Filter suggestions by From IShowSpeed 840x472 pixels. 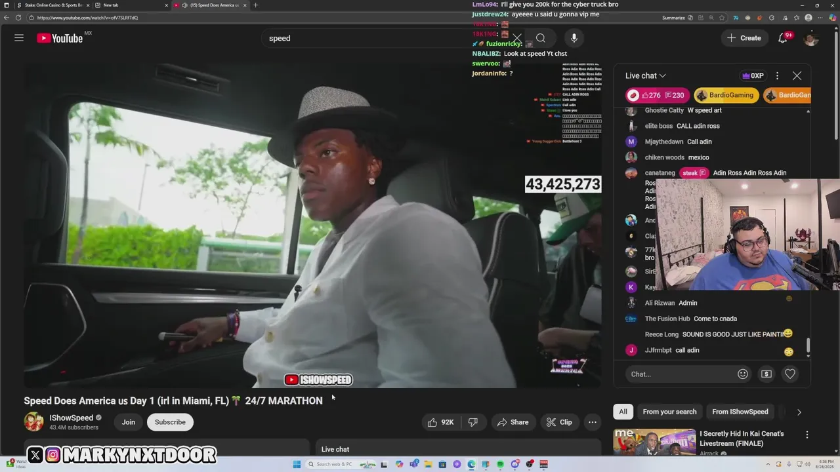(740, 412)
